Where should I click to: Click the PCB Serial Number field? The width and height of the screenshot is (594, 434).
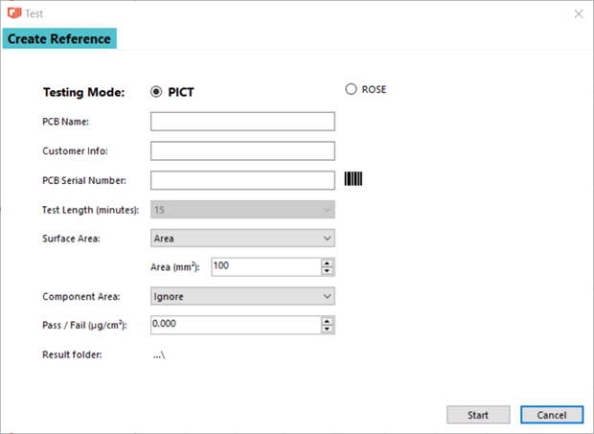242,179
